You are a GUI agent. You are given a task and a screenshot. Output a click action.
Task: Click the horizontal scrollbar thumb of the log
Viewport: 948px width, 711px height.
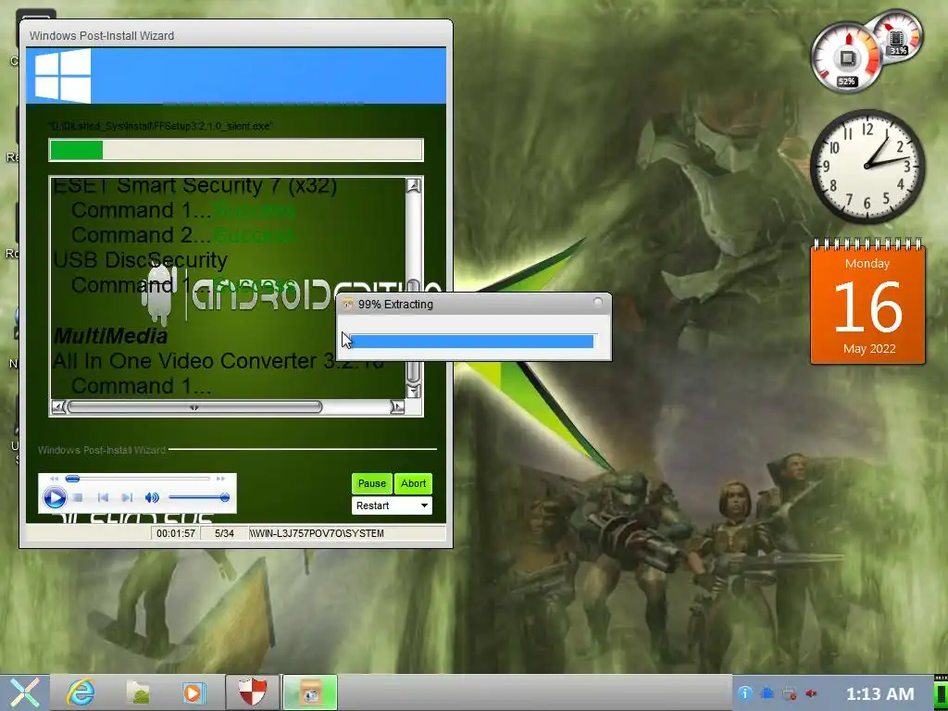[x=194, y=407]
